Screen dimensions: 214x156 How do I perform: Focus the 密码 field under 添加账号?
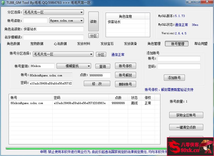[x=179, y=66]
